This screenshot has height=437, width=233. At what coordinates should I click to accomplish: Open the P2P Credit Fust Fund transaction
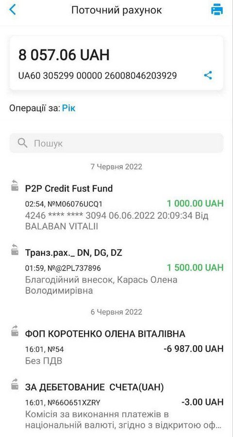coord(116,207)
